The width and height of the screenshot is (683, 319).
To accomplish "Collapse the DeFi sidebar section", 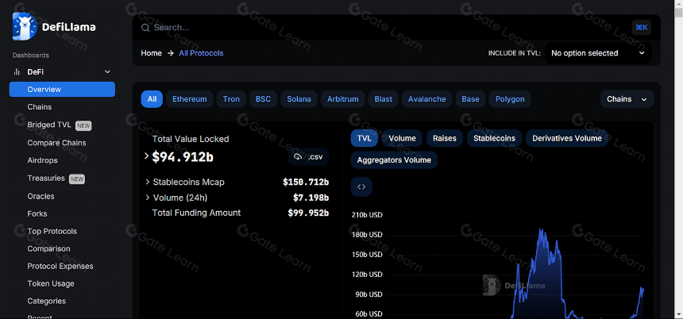I will point(107,71).
